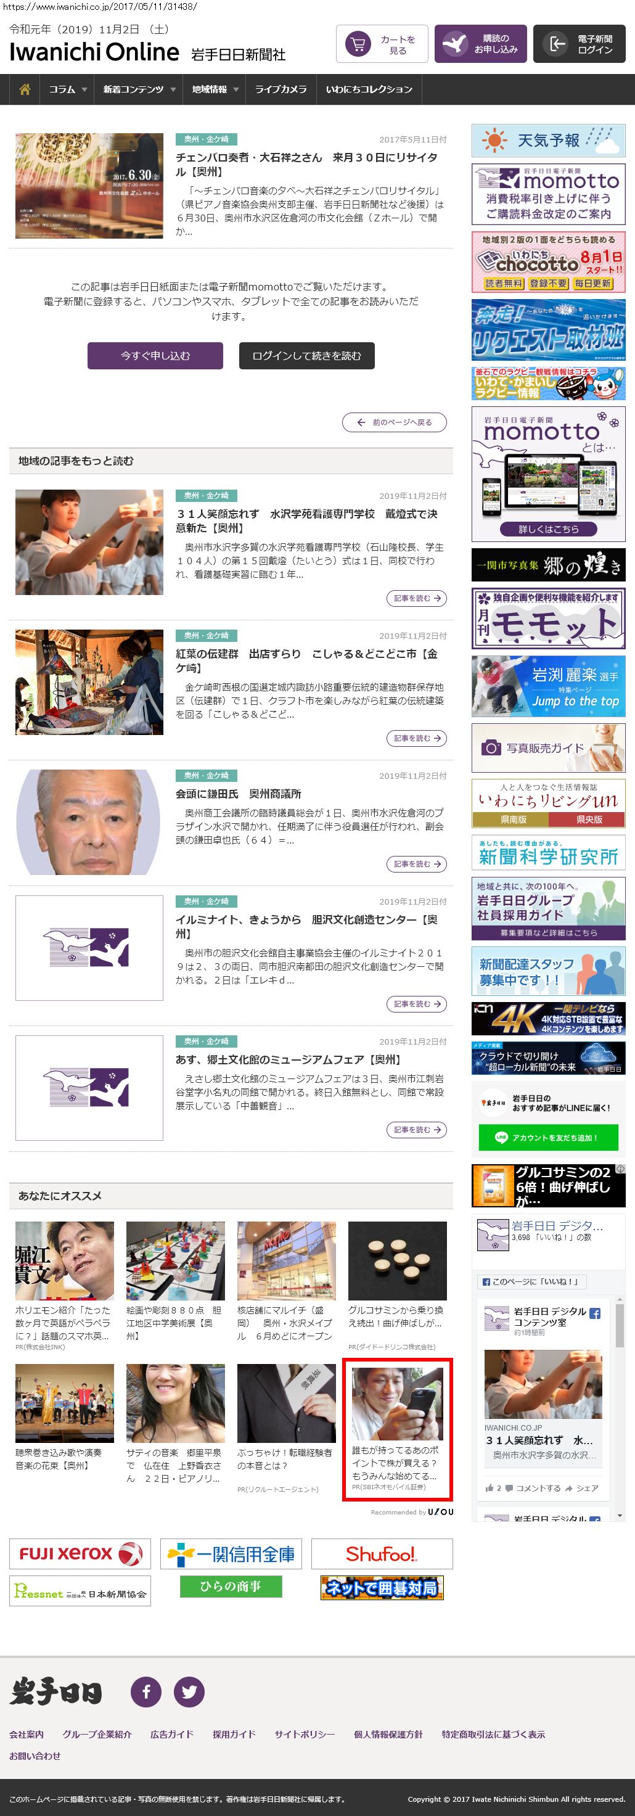This screenshot has width=635, height=1816.
Task: Open the いわにちコレクション menu item
Action: (x=369, y=89)
